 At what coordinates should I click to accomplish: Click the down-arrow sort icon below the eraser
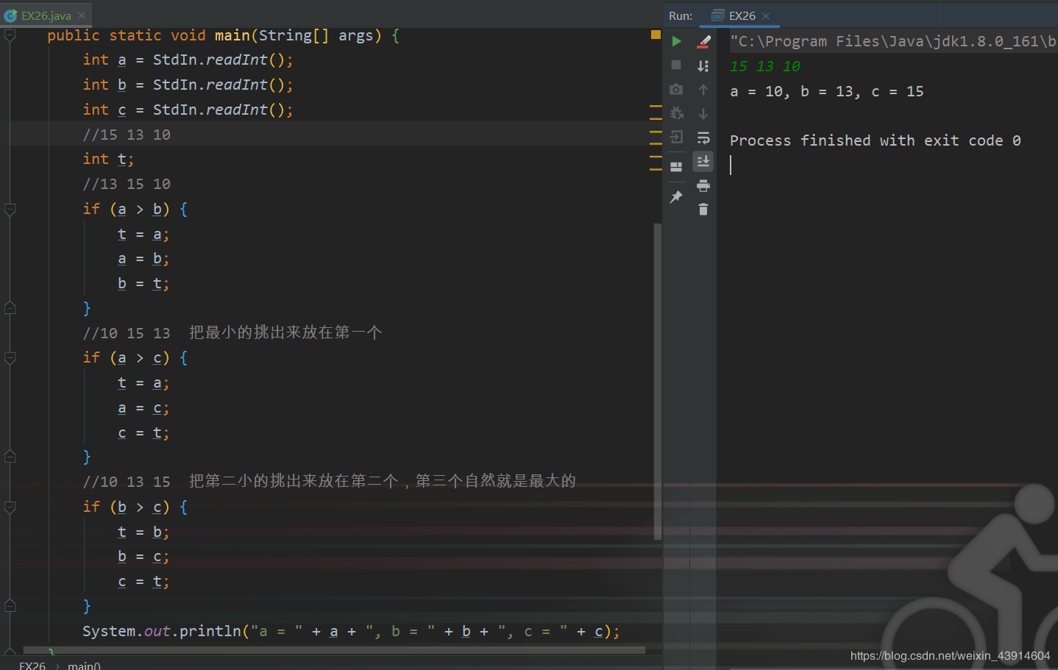point(703,65)
